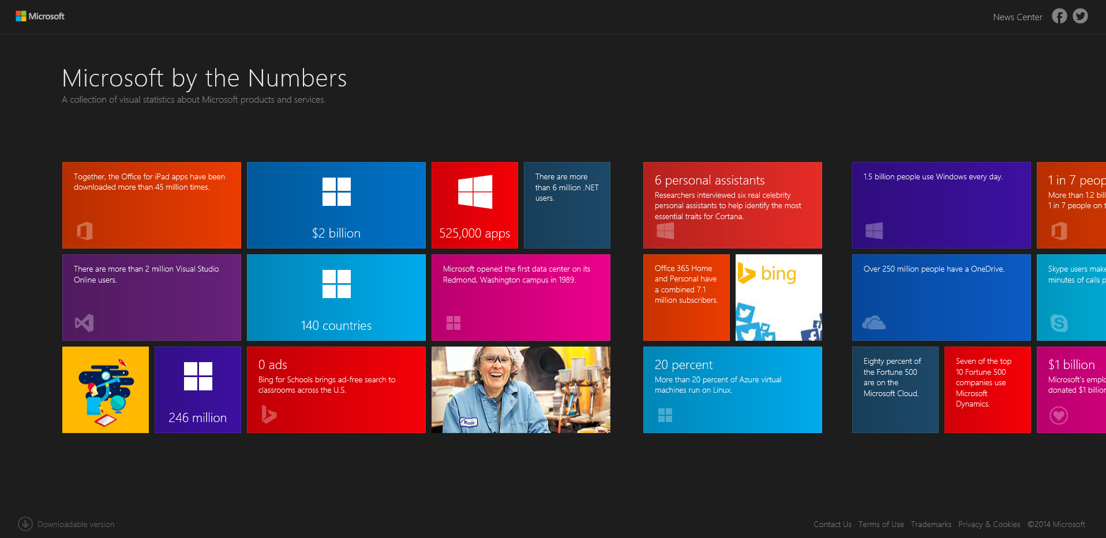The image size is (1106, 538).
Task: Select '140 countries' caption
Action: click(x=336, y=325)
